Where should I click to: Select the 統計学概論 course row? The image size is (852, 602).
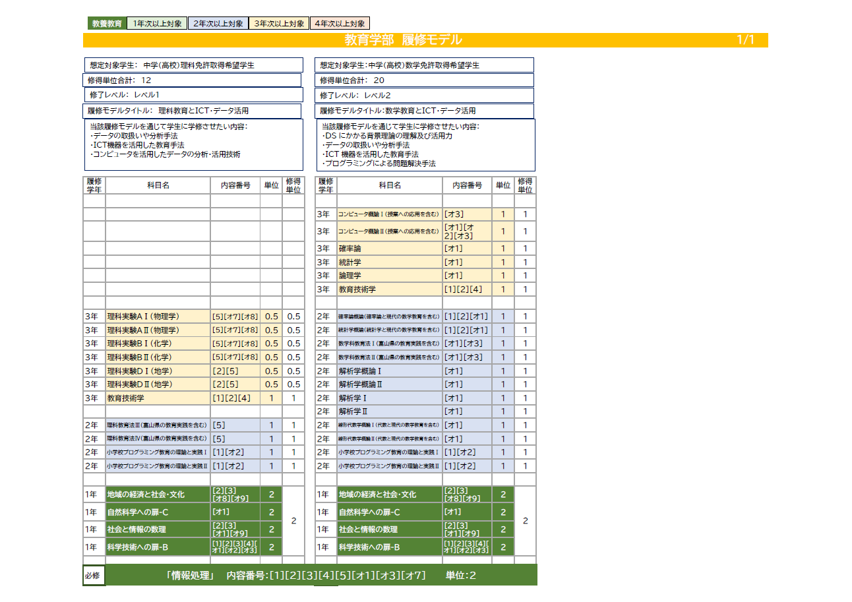[426, 330]
